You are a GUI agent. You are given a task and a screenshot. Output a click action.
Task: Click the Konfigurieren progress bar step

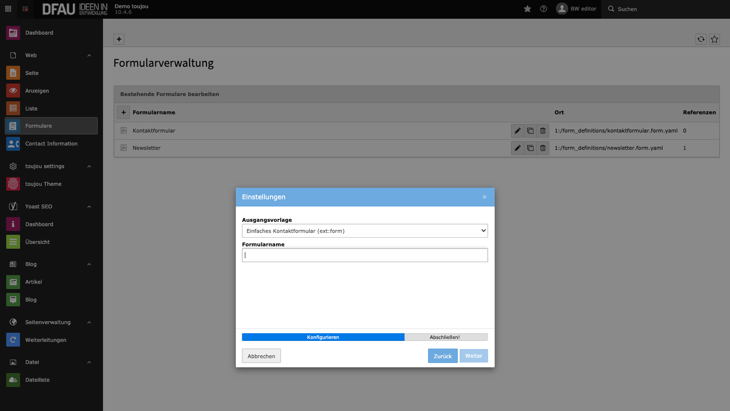323,337
